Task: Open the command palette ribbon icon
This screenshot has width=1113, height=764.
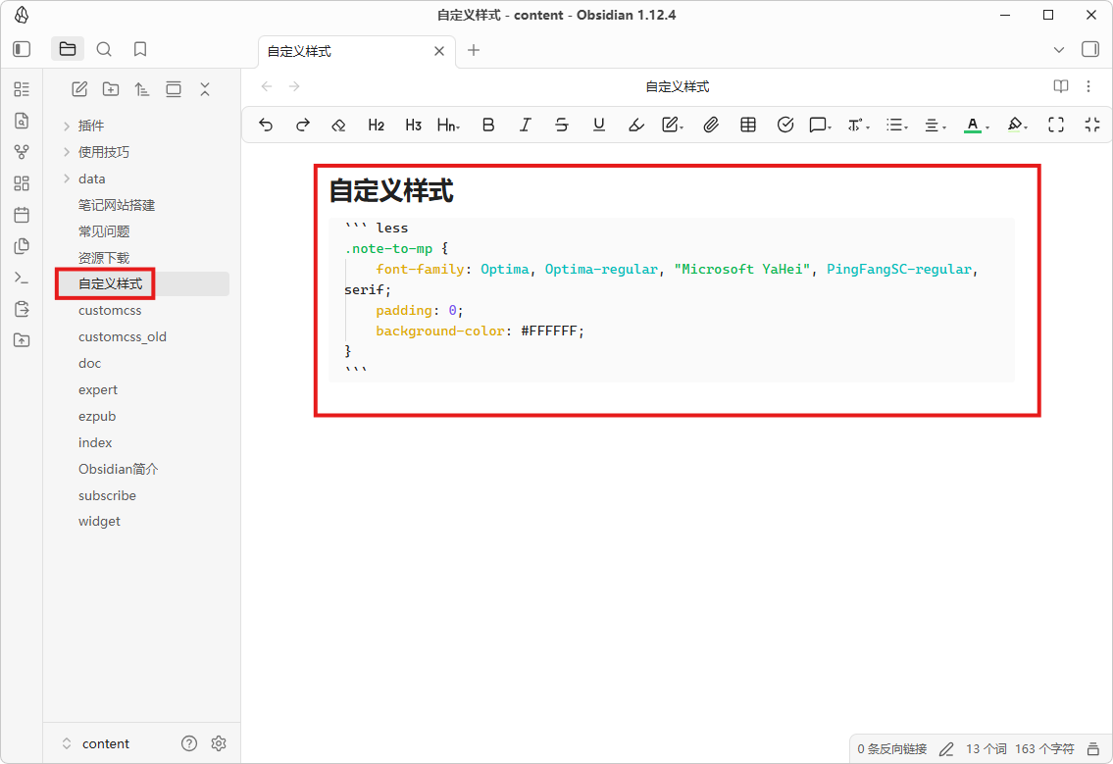Action: pos(22,278)
